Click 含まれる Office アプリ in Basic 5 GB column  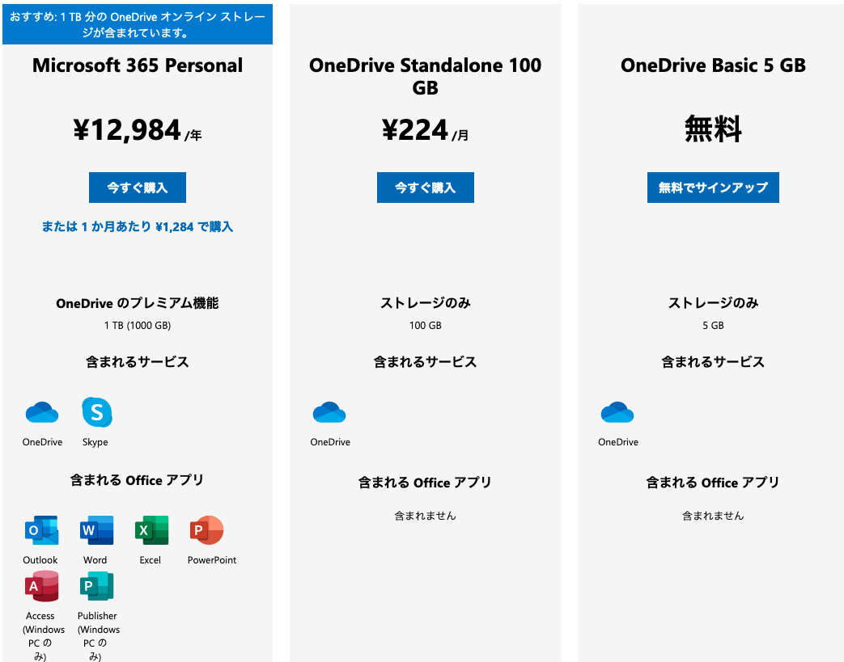tap(713, 483)
